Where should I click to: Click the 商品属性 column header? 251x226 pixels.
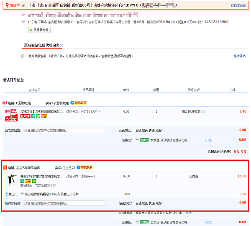pos(89,90)
